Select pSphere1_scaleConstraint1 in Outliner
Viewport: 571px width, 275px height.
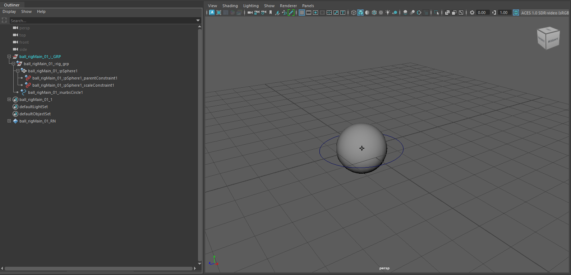73,85
